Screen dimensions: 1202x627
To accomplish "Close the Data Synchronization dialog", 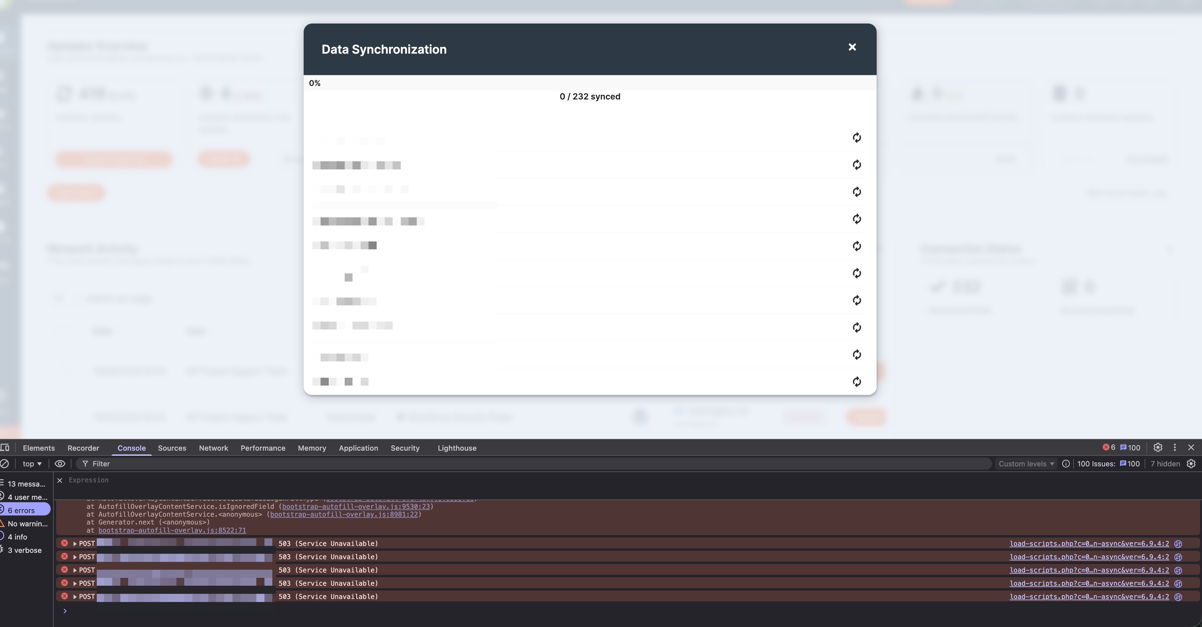I will pos(852,47).
